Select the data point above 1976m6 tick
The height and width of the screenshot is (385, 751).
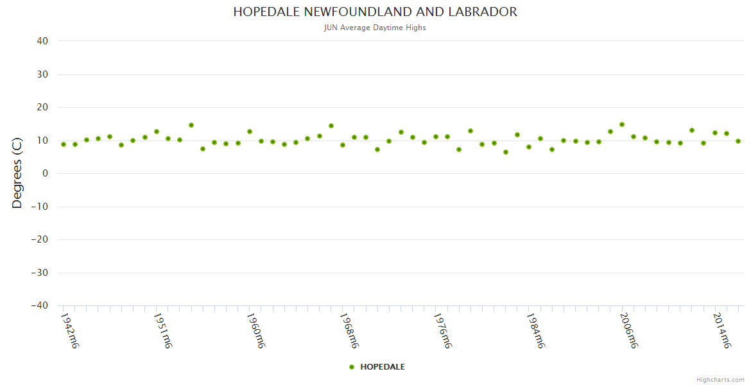point(435,137)
